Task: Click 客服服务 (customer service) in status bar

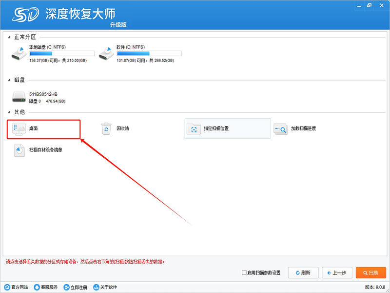Action: (46, 287)
